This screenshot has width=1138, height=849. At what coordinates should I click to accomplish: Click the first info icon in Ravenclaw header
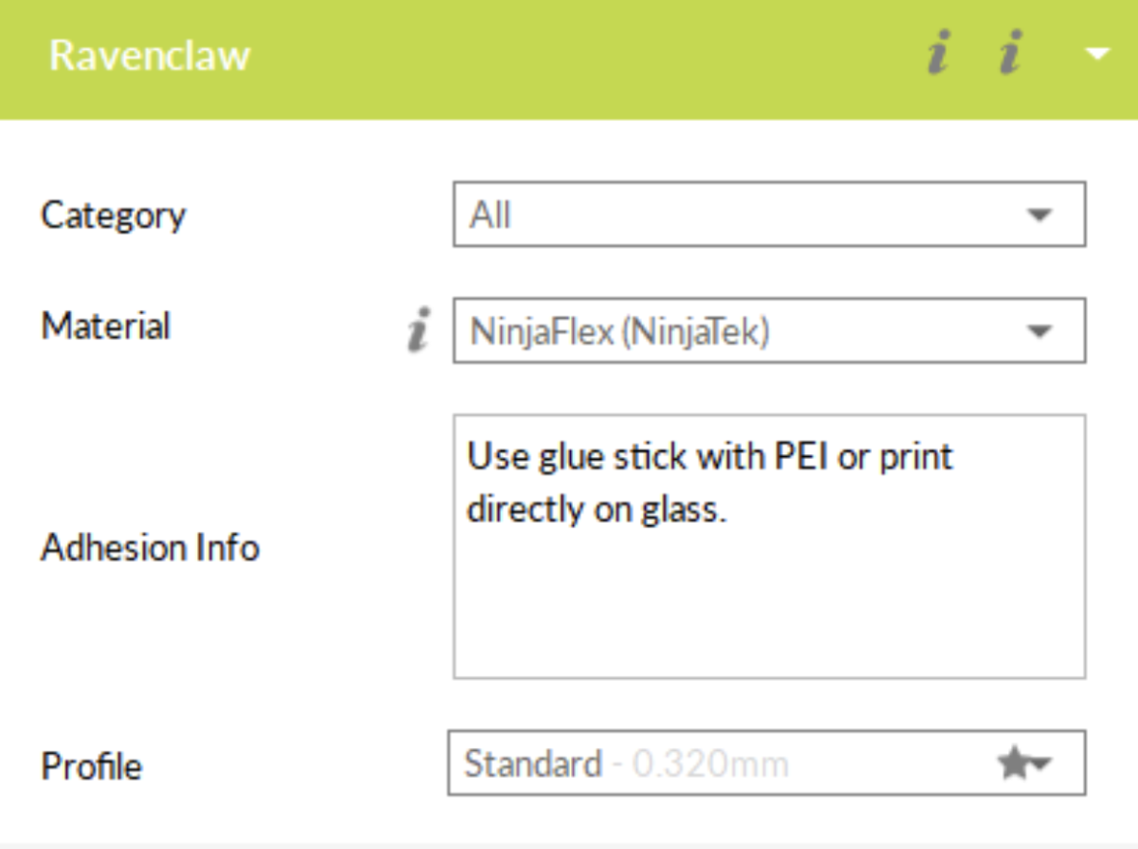(x=939, y=55)
